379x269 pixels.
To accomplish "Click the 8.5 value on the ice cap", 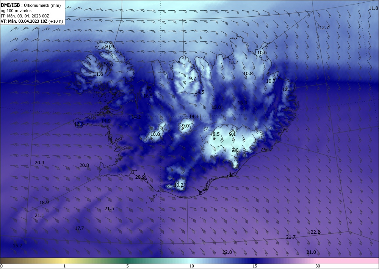I will (216, 134).
